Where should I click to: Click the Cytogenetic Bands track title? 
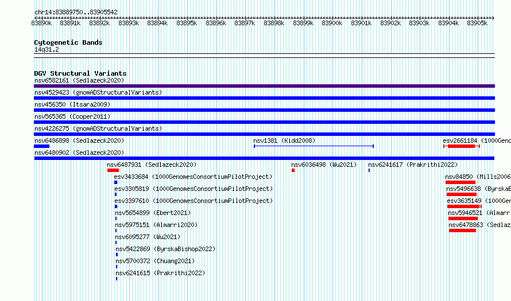click(68, 42)
